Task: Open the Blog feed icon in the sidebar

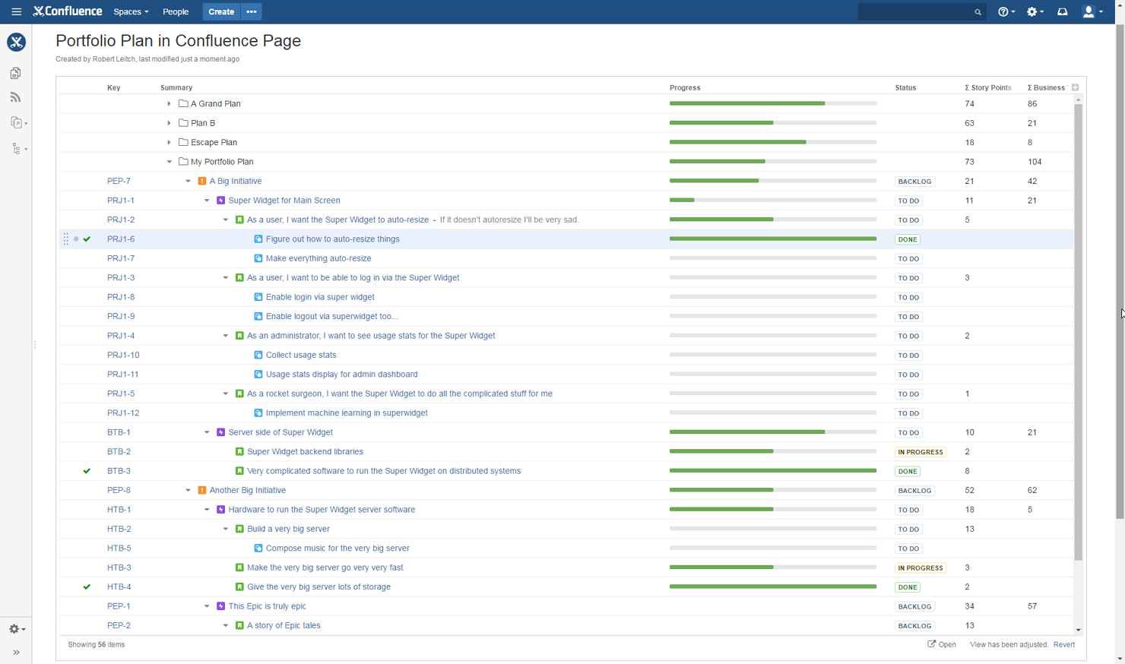Action: pyautogui.click(x=15, y=97)
